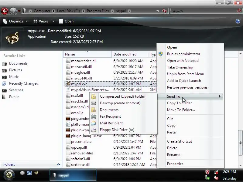Click the Refresh icon in address bar

(x=165, y=11)
